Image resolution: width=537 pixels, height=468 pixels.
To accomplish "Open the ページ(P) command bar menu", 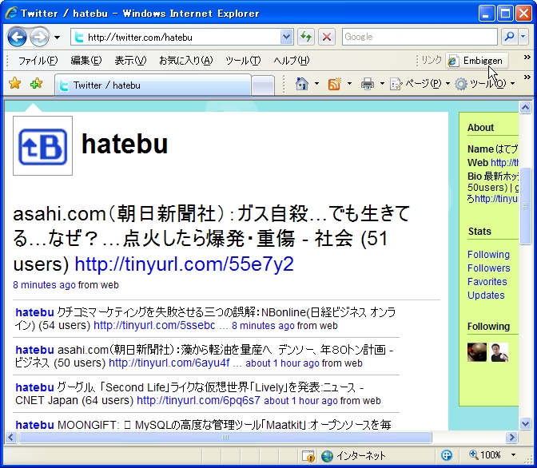I will [x=420, y=84].
